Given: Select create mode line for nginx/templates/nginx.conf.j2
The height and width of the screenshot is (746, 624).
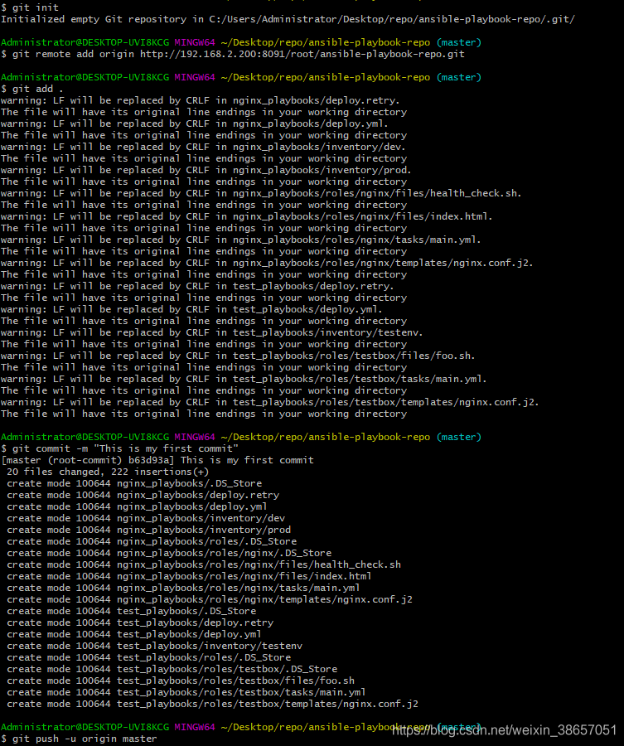Looking at the screenshot, I should (x=210, y=599).
